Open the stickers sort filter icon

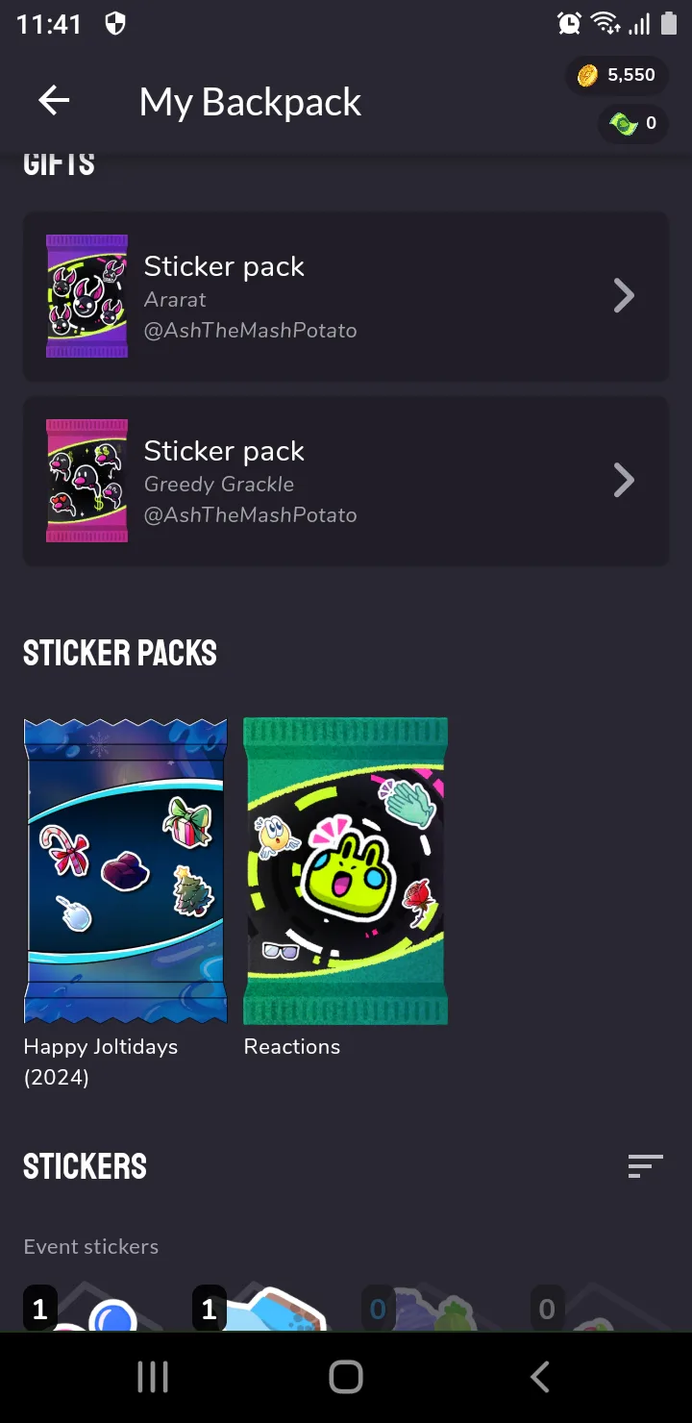tap(645, 1166)
